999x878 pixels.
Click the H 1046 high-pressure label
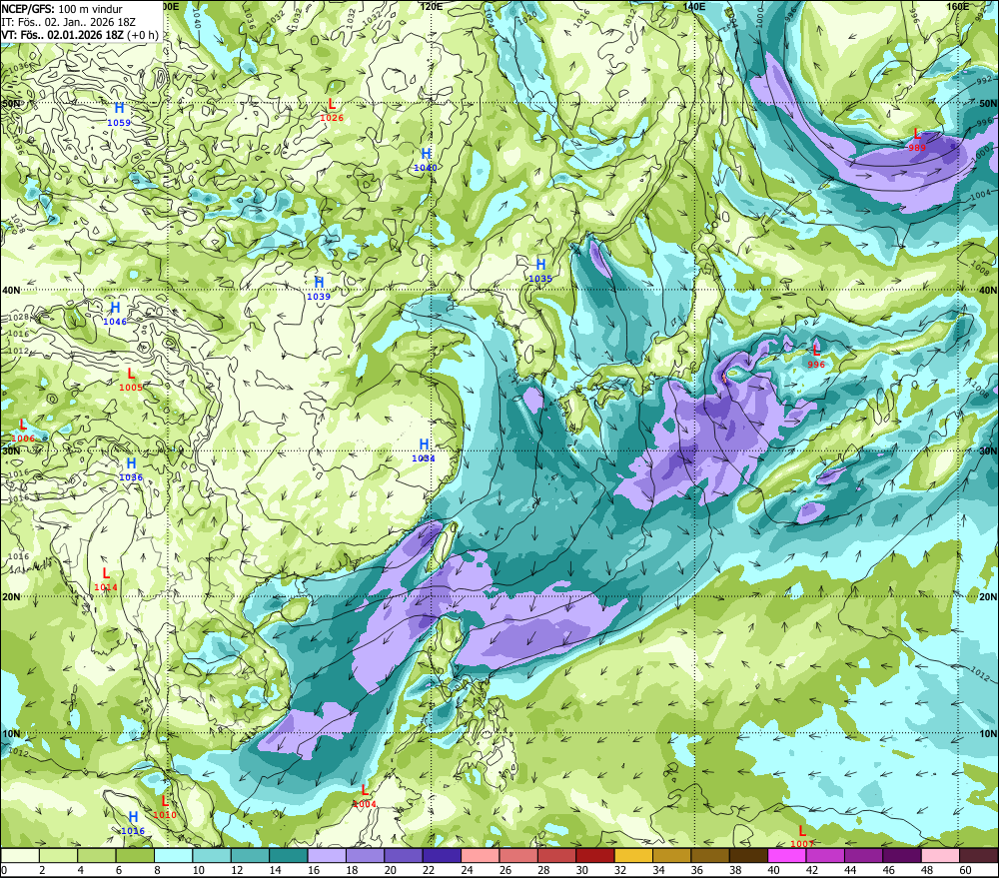click(x=115, y=314)
